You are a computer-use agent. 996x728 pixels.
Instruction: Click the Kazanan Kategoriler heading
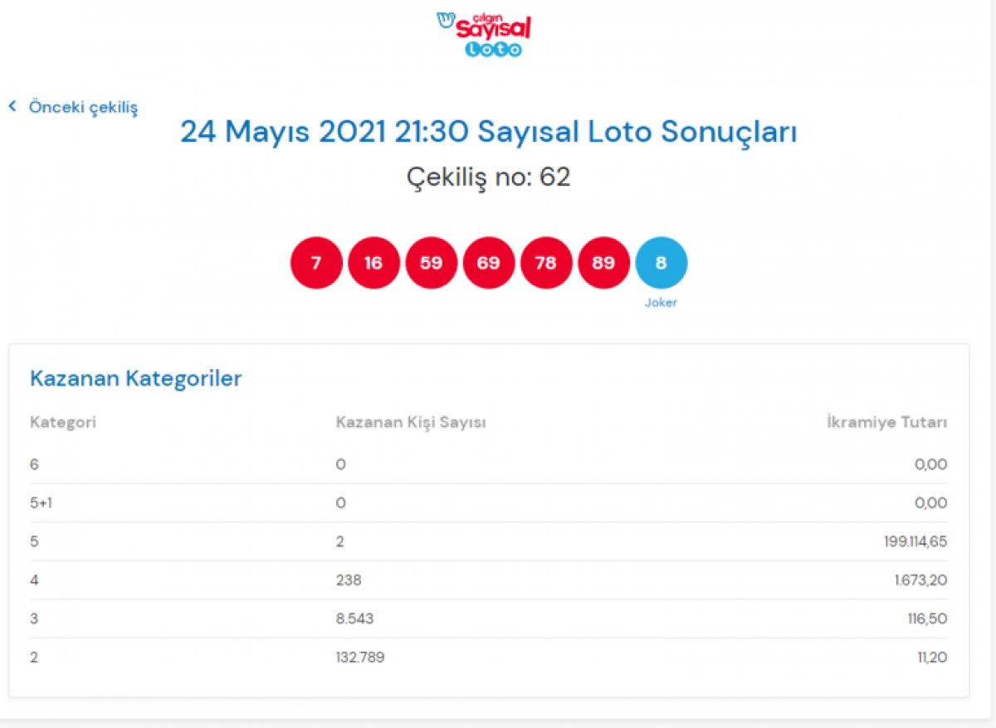coord(135,379)
